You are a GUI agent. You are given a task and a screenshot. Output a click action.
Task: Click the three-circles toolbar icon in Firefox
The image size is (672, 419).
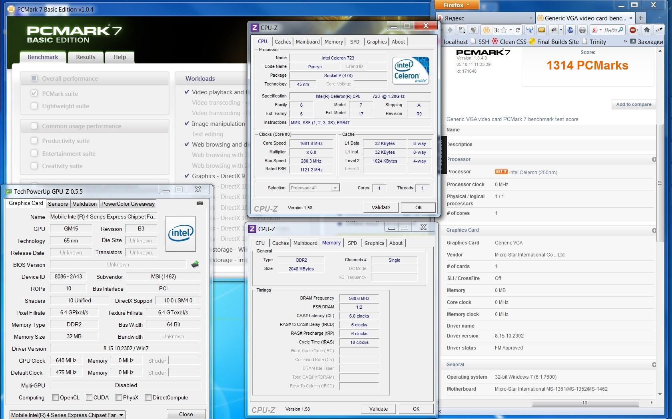[x=474, y=30]
